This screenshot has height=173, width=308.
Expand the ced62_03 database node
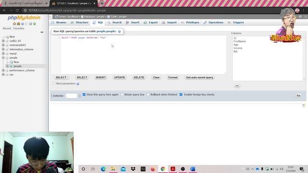coord(3,41)
